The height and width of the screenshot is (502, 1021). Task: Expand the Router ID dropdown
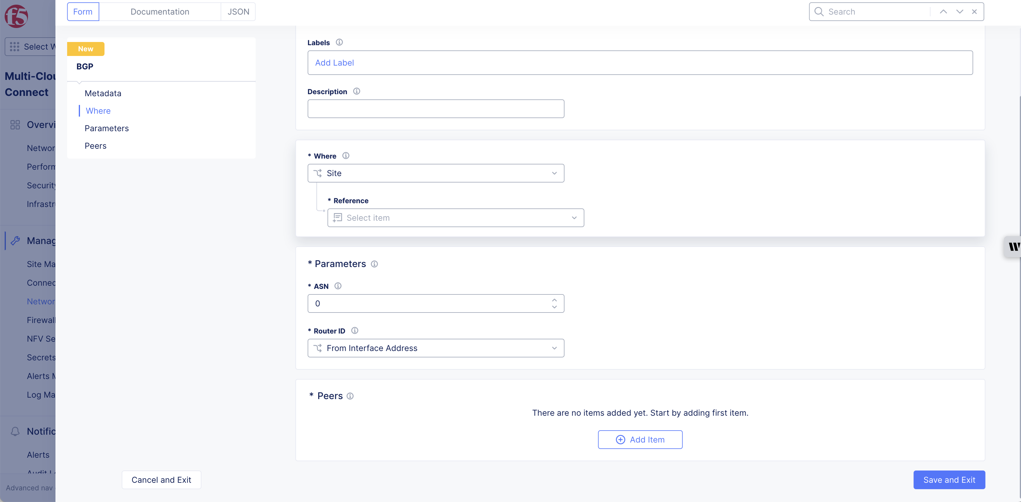coord(435,348)
